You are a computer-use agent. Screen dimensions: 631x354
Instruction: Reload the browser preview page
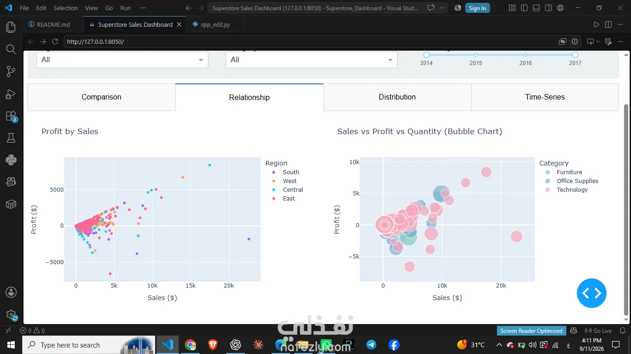click(55, 41)
